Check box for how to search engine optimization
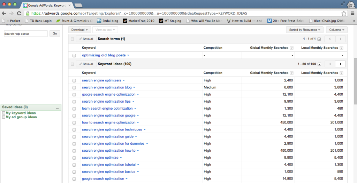Screen dimensions: 357x183 tap(74, 123)
